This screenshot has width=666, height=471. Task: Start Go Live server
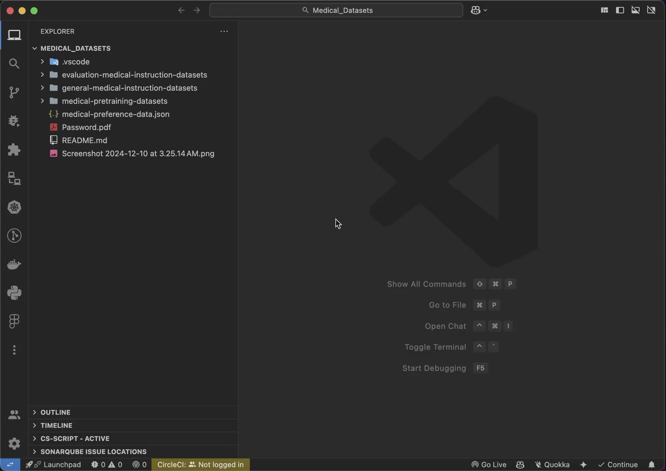489,464
